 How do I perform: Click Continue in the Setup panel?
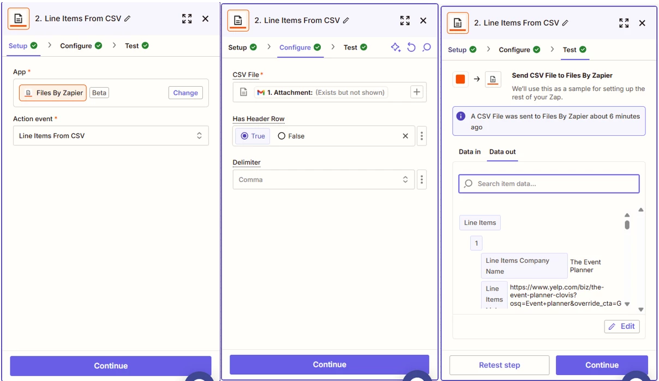pyautogui.click(x=111, y=366)
